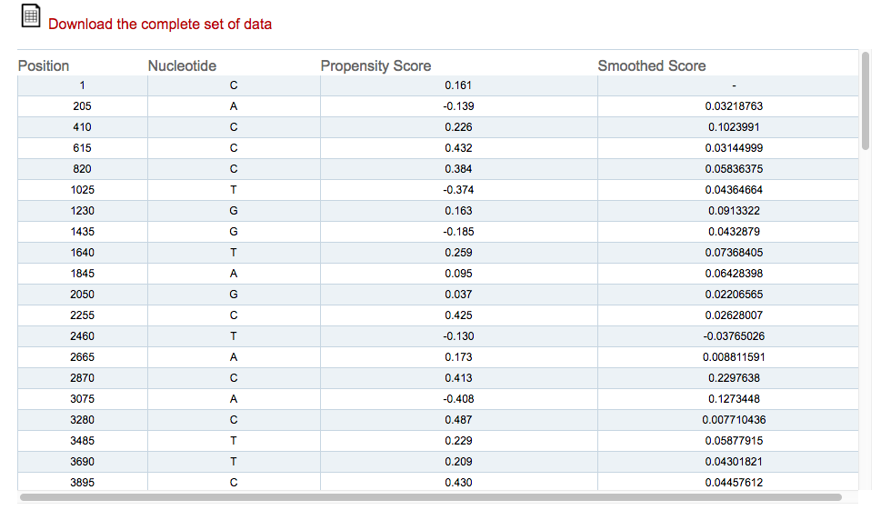This screenshot has width=881, height=510.
Task: Select the Propensity Score column header
Action: tap(375, 65)
